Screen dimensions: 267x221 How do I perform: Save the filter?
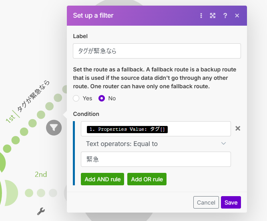pyautogui.click(x=231, y=203)
